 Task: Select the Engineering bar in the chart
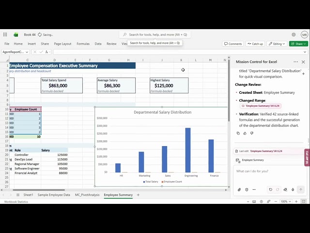tap(188, 150)
